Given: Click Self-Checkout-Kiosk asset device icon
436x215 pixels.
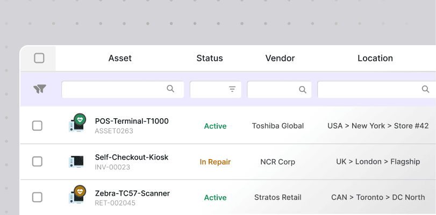Looking at the screenshot, I should click(x=76, y=162).
